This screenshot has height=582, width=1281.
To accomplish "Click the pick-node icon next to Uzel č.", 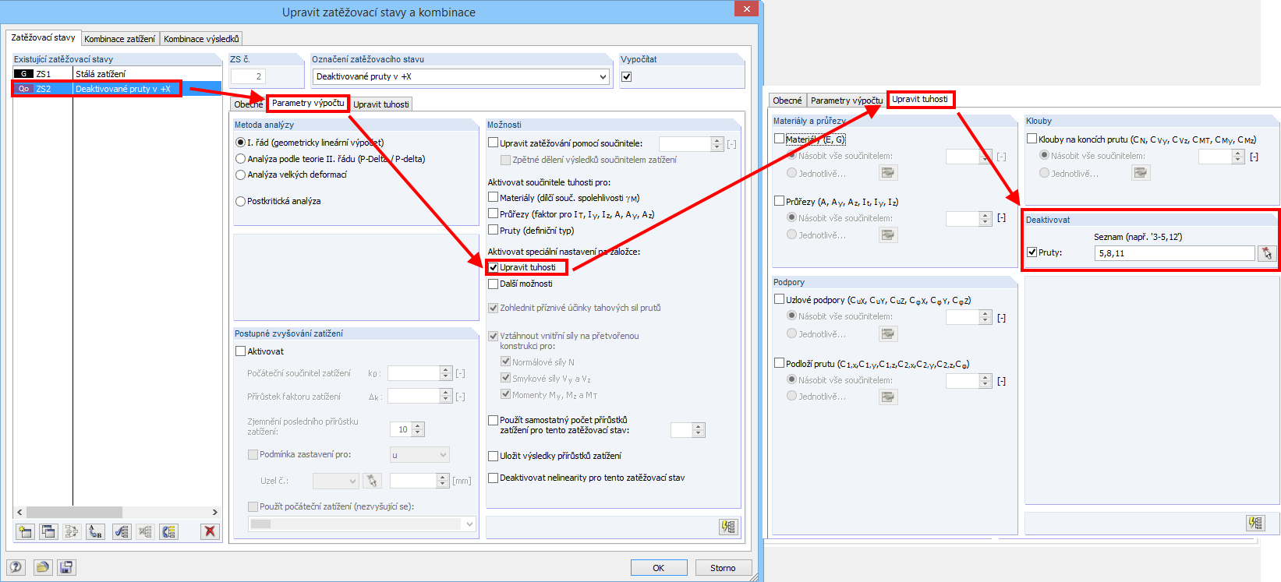I will (372, 481).
